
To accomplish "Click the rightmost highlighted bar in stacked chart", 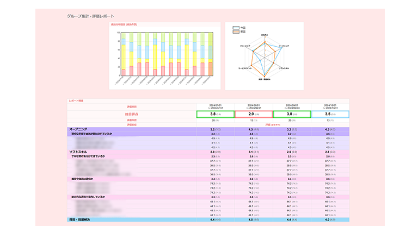I will (211, 54).
